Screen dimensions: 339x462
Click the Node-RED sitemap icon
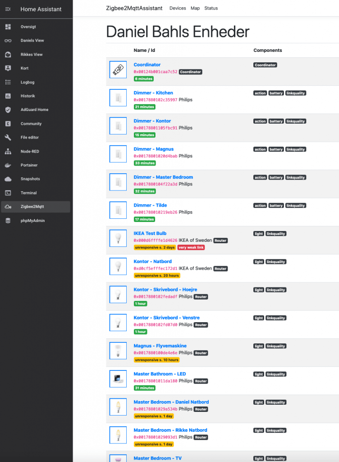(x=8, y=152)
